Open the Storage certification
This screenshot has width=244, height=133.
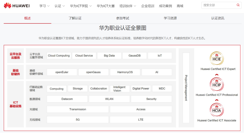click(78, 89)
